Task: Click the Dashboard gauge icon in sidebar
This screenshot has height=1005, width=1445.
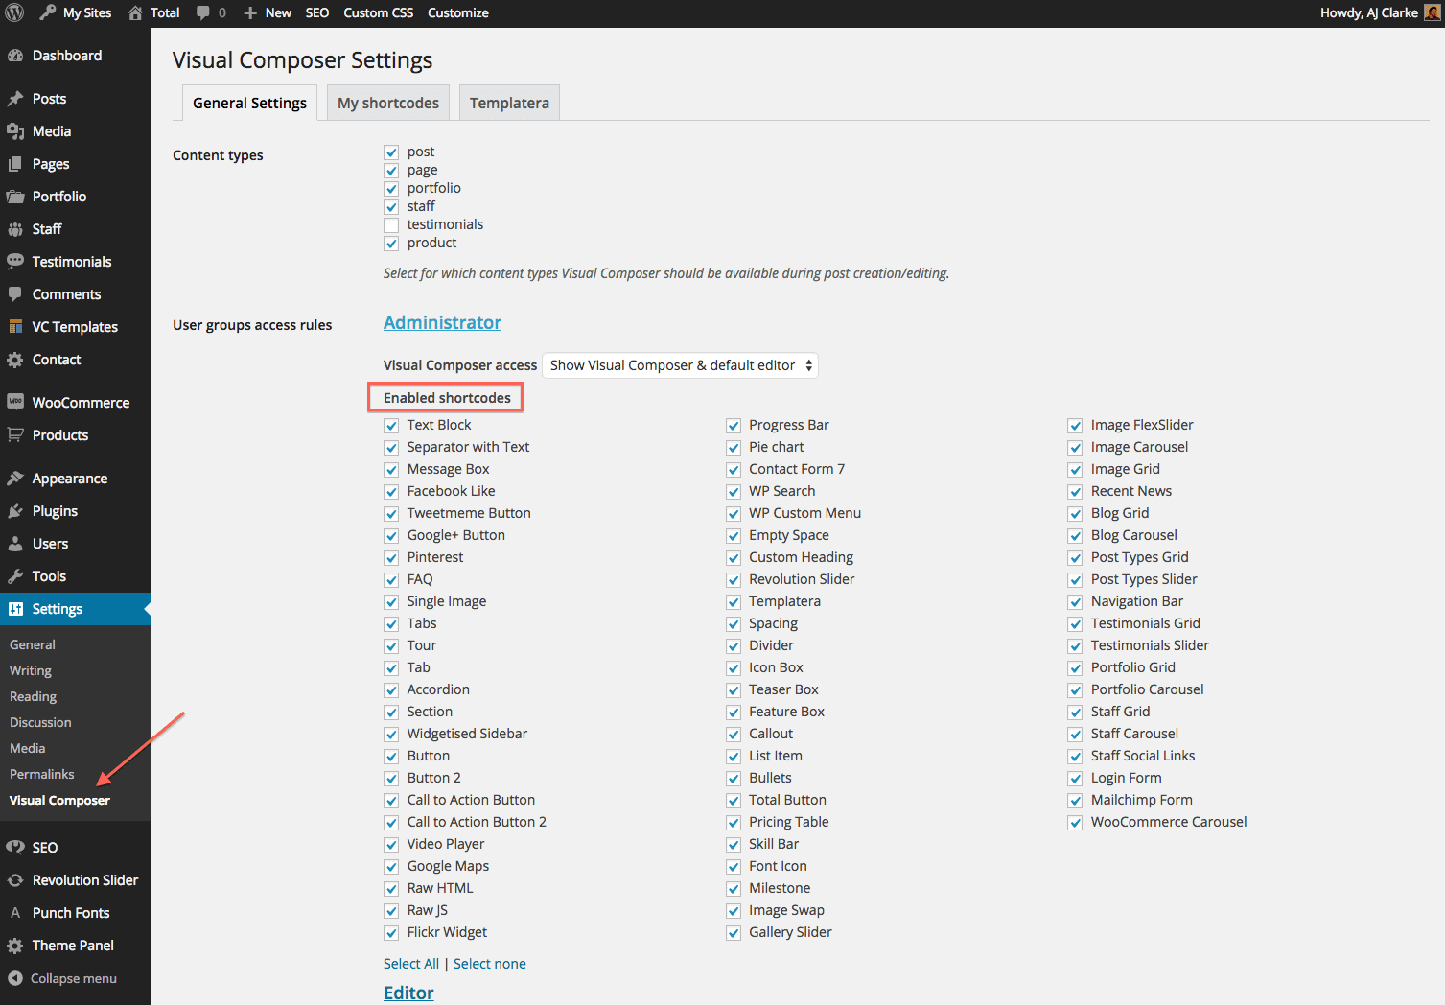Action: point(15,56)
